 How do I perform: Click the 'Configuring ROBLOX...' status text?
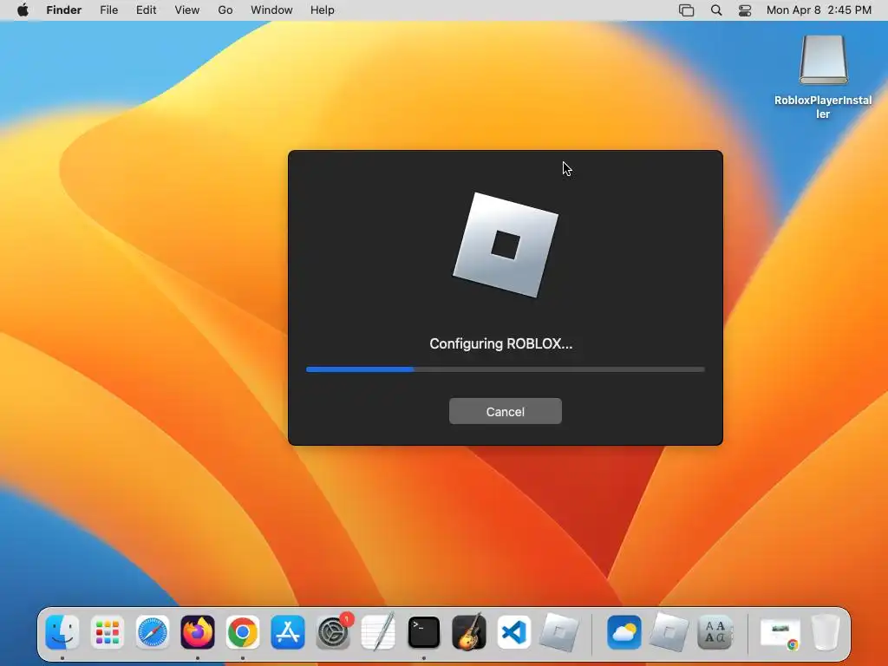[500, 343]
